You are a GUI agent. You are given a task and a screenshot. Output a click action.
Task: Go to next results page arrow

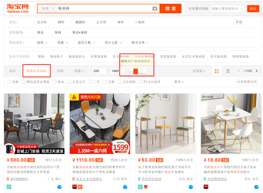(257, 71)
